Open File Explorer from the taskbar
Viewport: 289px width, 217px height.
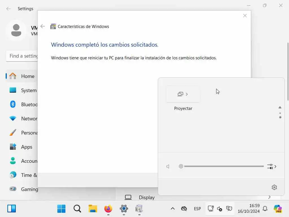pyautogui.click(x=93, y=209)
